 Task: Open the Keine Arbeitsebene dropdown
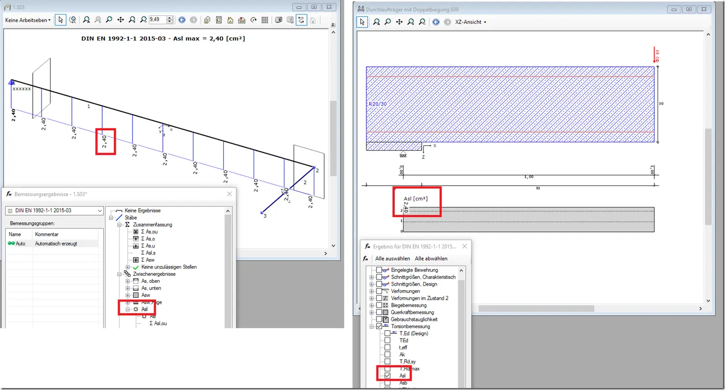tap(28, 20)
